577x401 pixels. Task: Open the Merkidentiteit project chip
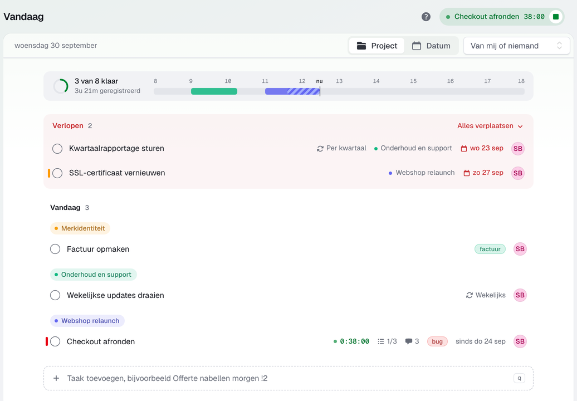[x=80, y=228]
